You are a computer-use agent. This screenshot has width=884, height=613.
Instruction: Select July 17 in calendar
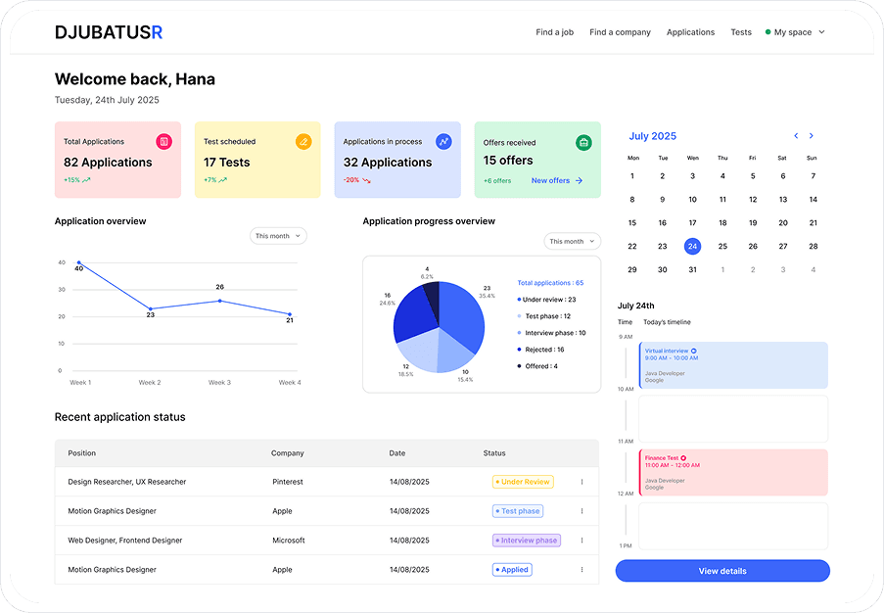tap(692, 222)
